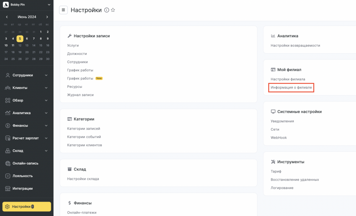Click the Bobby Pin logo icon

point(6,5)
